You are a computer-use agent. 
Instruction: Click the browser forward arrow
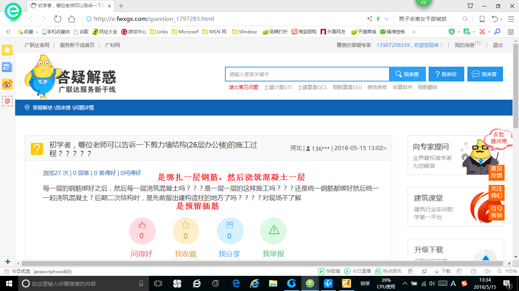[x=44, y=19]
